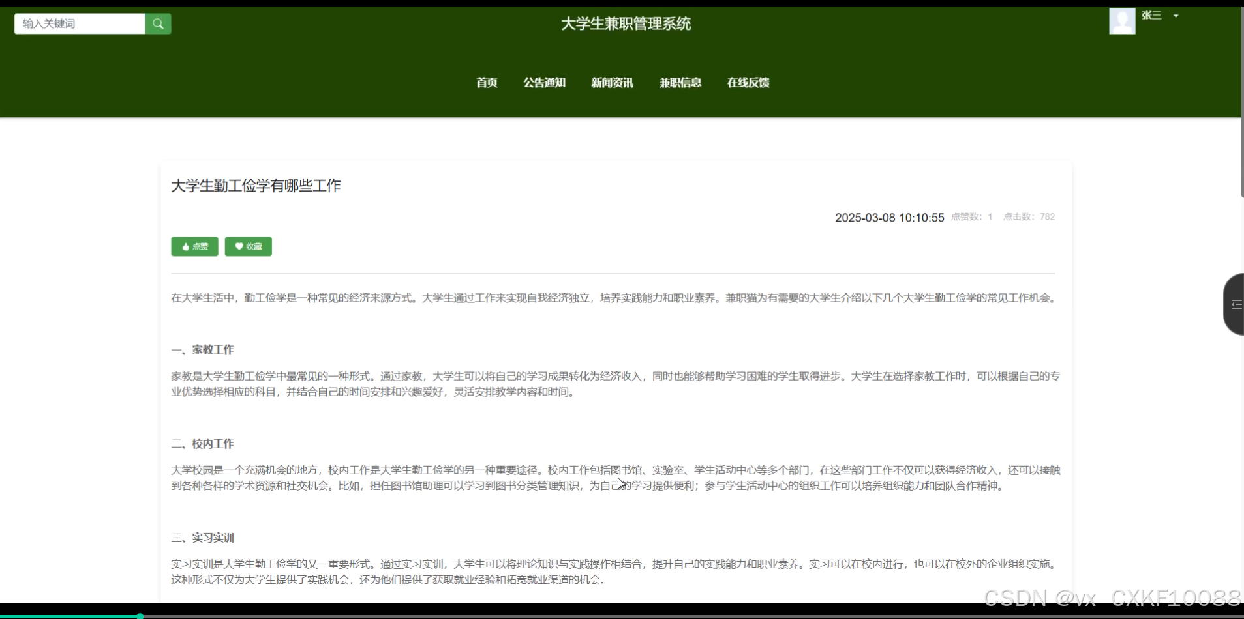Click the heading 三、实习实训
Screen dimensions: 1244x619
point(202,538)
